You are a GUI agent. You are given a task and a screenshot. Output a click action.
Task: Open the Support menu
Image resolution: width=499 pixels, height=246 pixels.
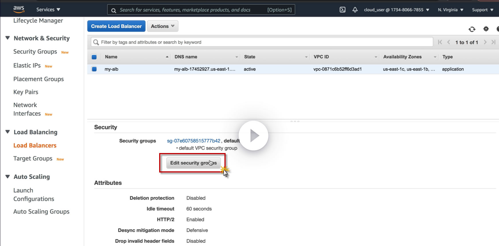tap(483, 10)
